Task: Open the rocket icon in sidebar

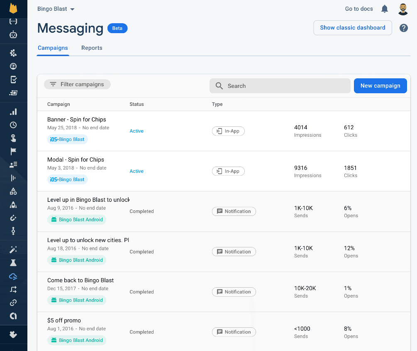Action: 13,205
